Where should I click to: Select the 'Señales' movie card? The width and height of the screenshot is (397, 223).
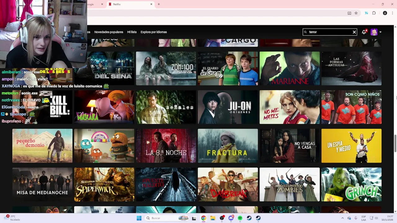pyautogui.click(x=166, y=107)
